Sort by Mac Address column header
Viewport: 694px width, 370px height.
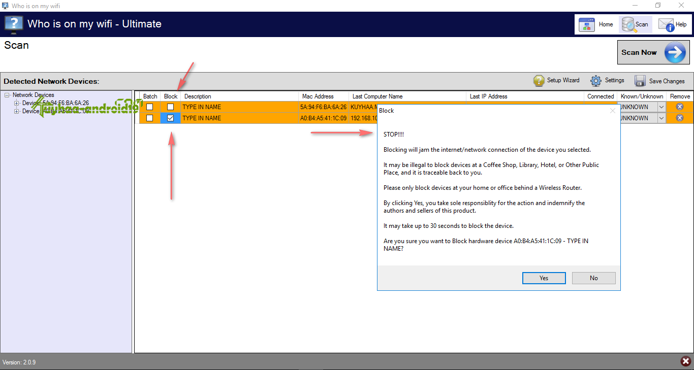click(324, 96)
